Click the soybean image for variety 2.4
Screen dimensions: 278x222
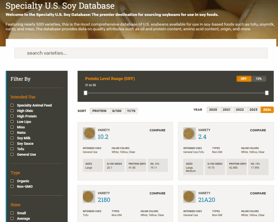point(189,134)
